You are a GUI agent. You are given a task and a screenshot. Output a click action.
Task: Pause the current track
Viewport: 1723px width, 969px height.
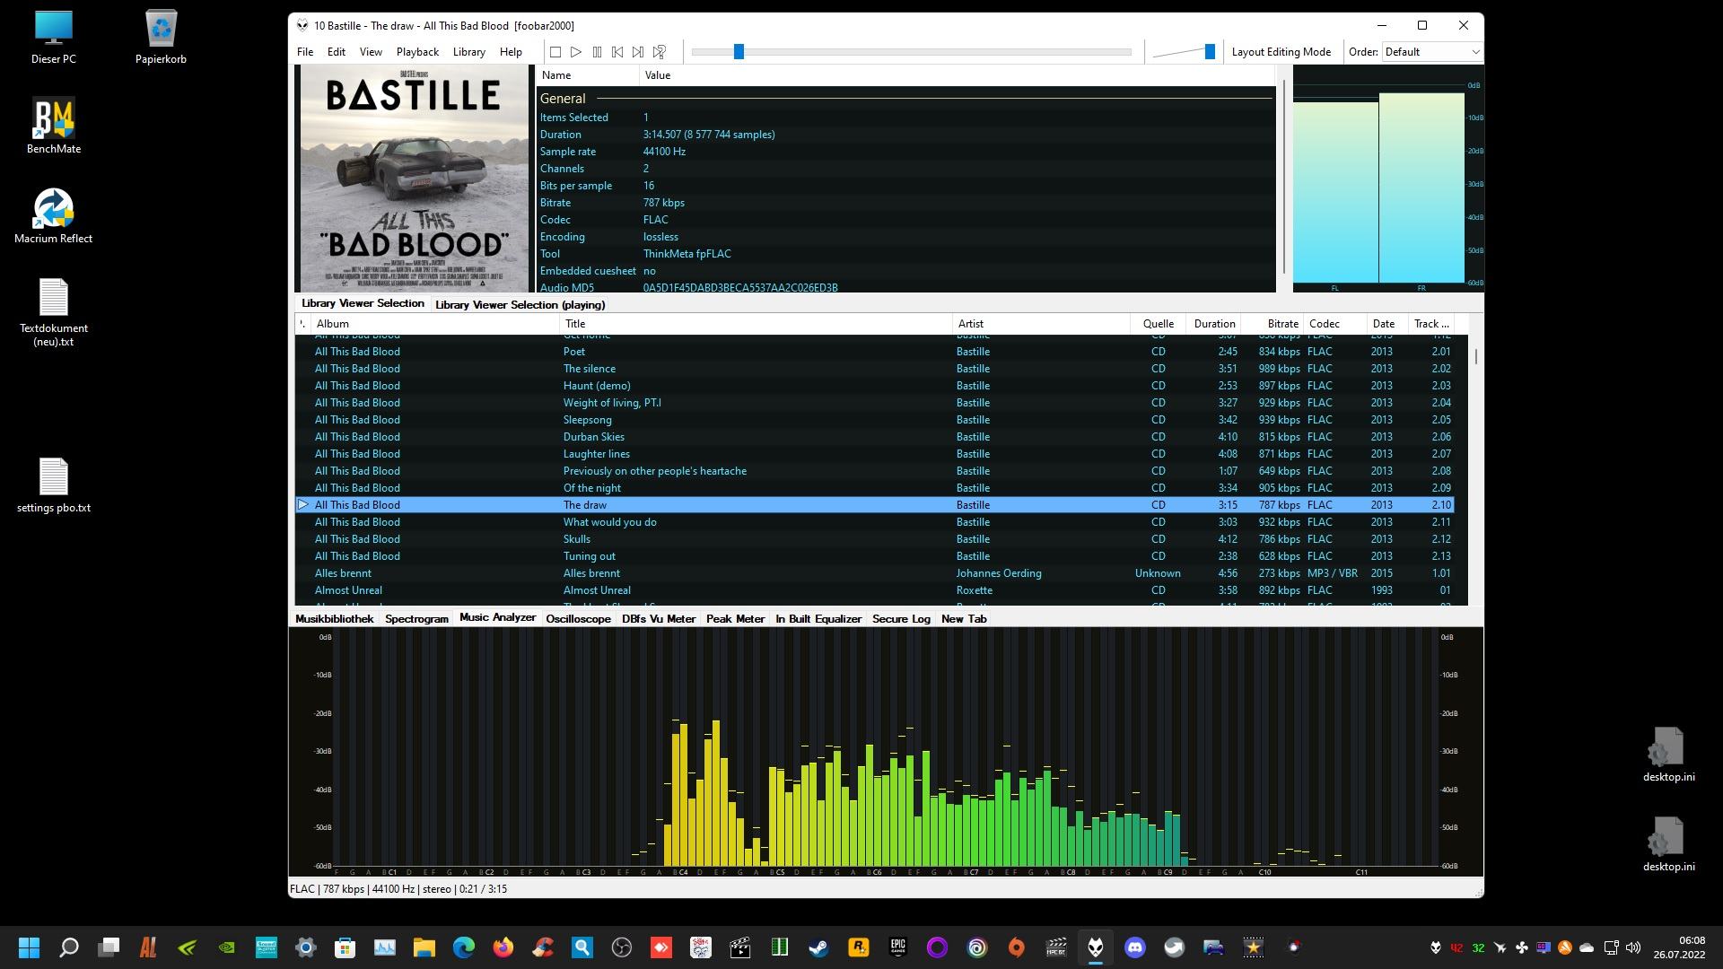pyautogui.click(x=597, y=52)
